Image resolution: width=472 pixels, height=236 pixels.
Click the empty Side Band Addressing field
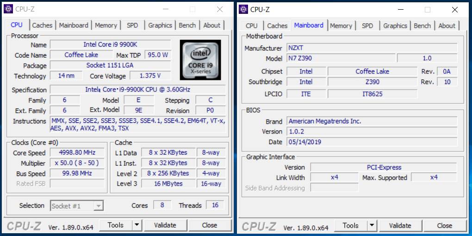[335, 188]
